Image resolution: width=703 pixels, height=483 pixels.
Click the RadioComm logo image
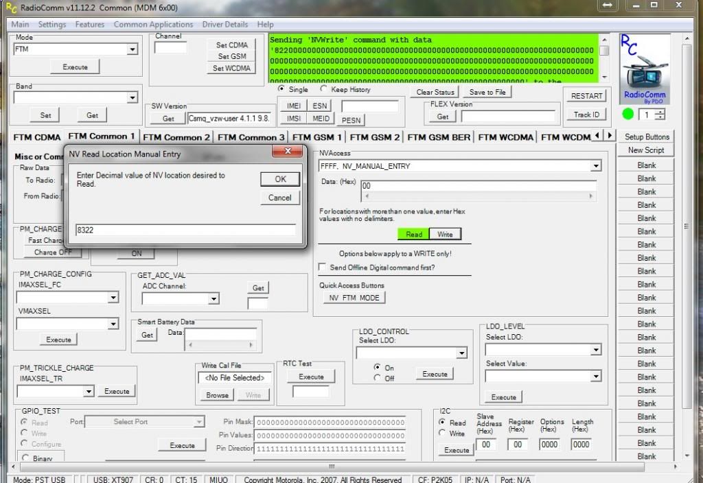coord(645,69)
